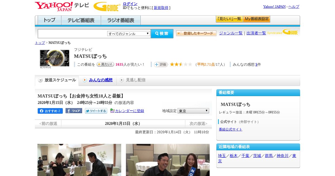Click the left program photo with Christmas tree
The height and width of the screenshot is (176, 335).
[x=79, y=160]
